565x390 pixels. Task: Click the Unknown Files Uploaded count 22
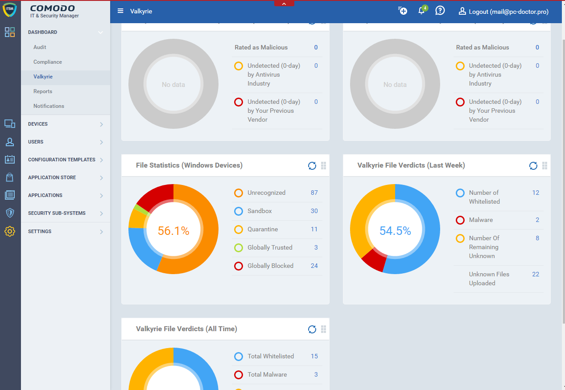click(536, 274)
